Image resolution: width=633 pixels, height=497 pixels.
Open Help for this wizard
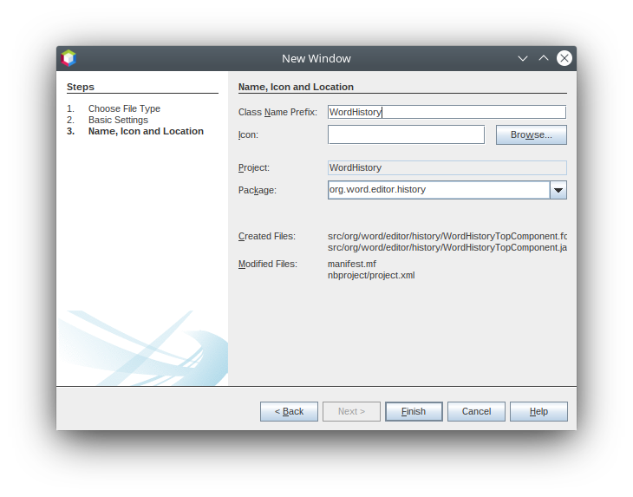pos(538,411)
